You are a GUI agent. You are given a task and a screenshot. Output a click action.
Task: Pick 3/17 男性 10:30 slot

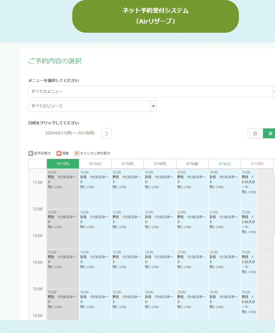(249, 189)
